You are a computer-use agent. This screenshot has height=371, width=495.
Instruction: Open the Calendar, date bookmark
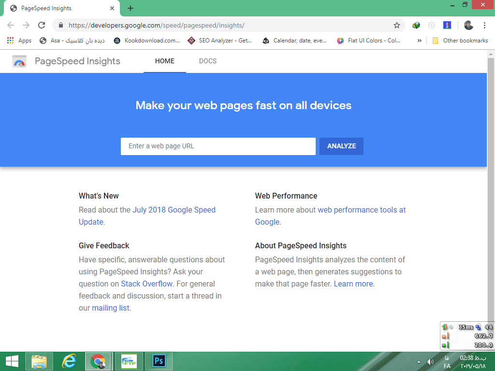pos(294,41)
